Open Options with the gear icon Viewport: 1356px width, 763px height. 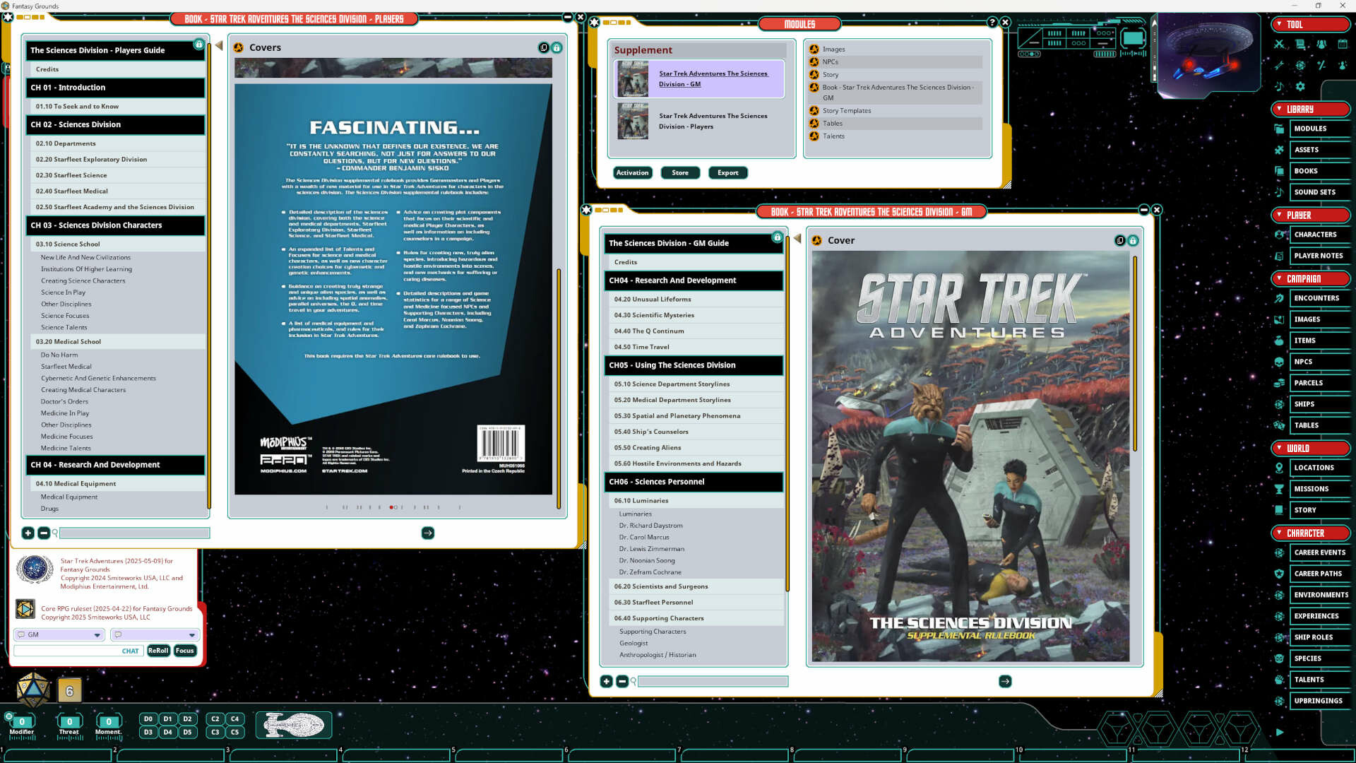(1300, 86)
